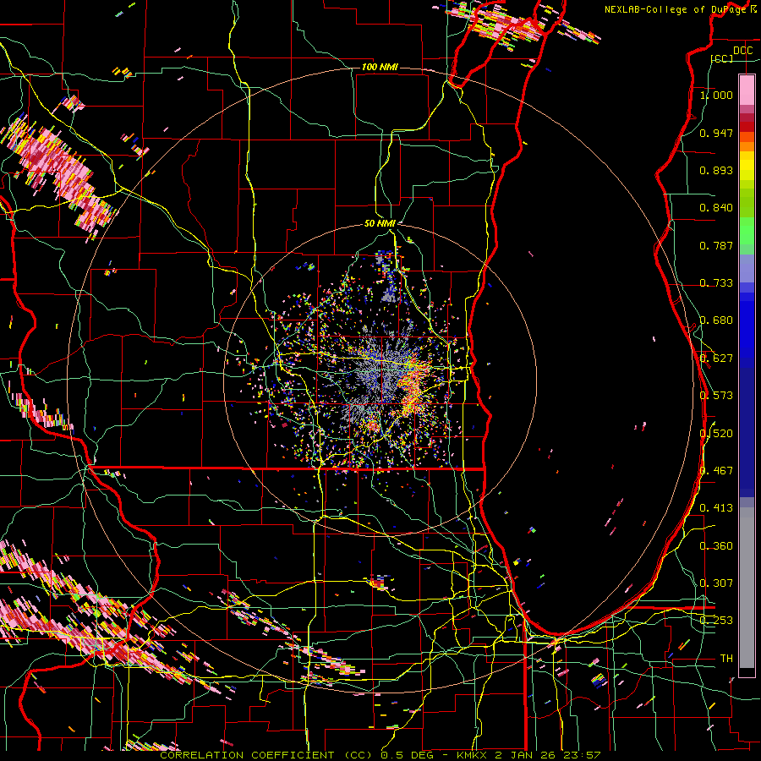Click the 1.000 legend value
The width and height of the screenshot is (761, 761).
click(x=716, y=95)
